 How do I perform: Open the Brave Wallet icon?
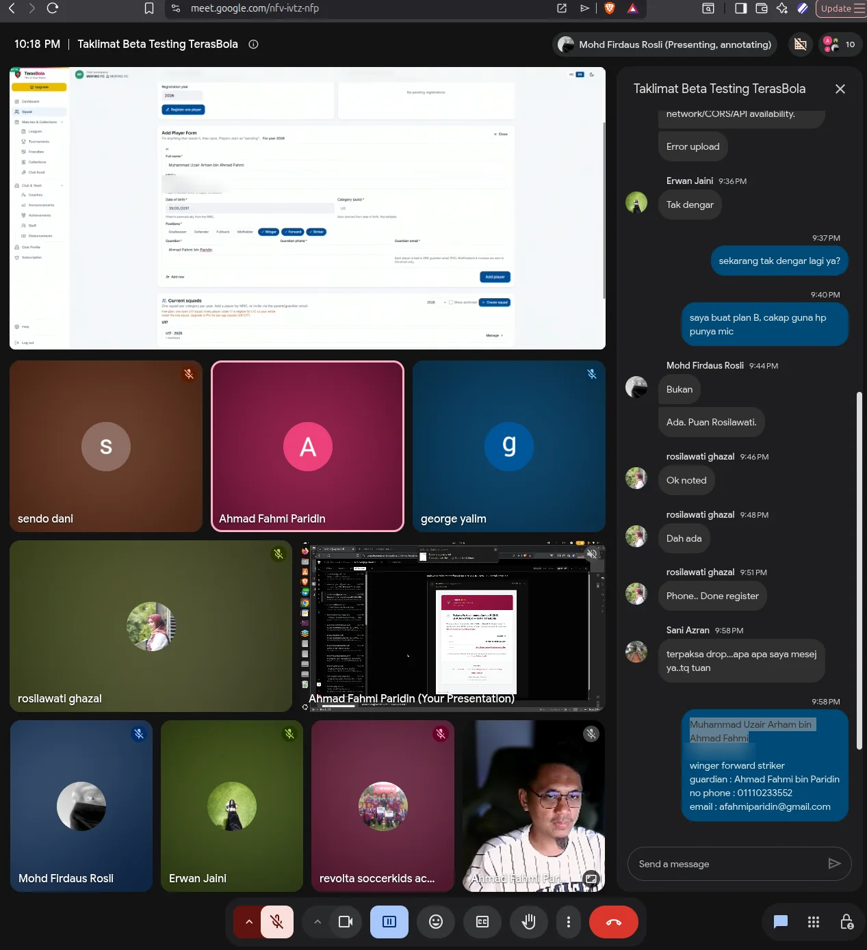click(x=762, y=8)
